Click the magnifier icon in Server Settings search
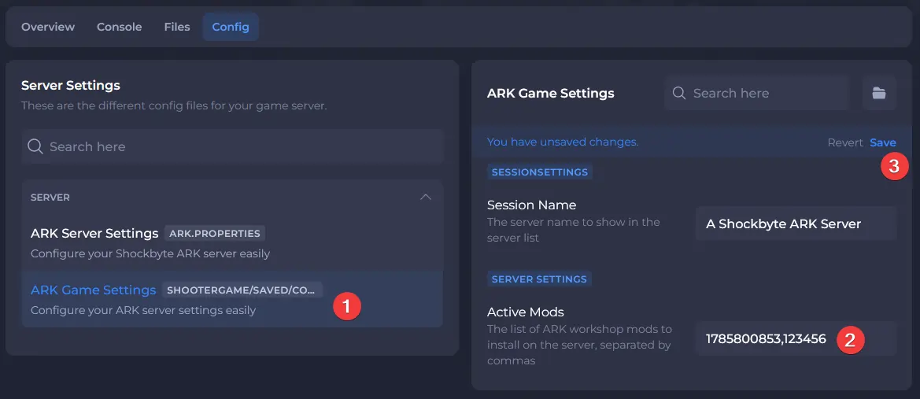 [x=35, y=146]
